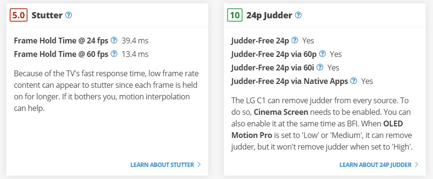Select the 24p Judder section heading
433x179 pixels.
point(269,15)
